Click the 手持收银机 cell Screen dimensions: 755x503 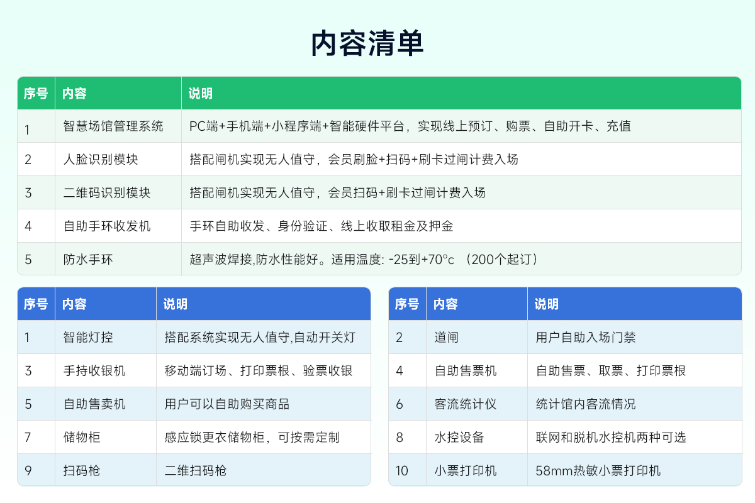[x=91, y=371]
